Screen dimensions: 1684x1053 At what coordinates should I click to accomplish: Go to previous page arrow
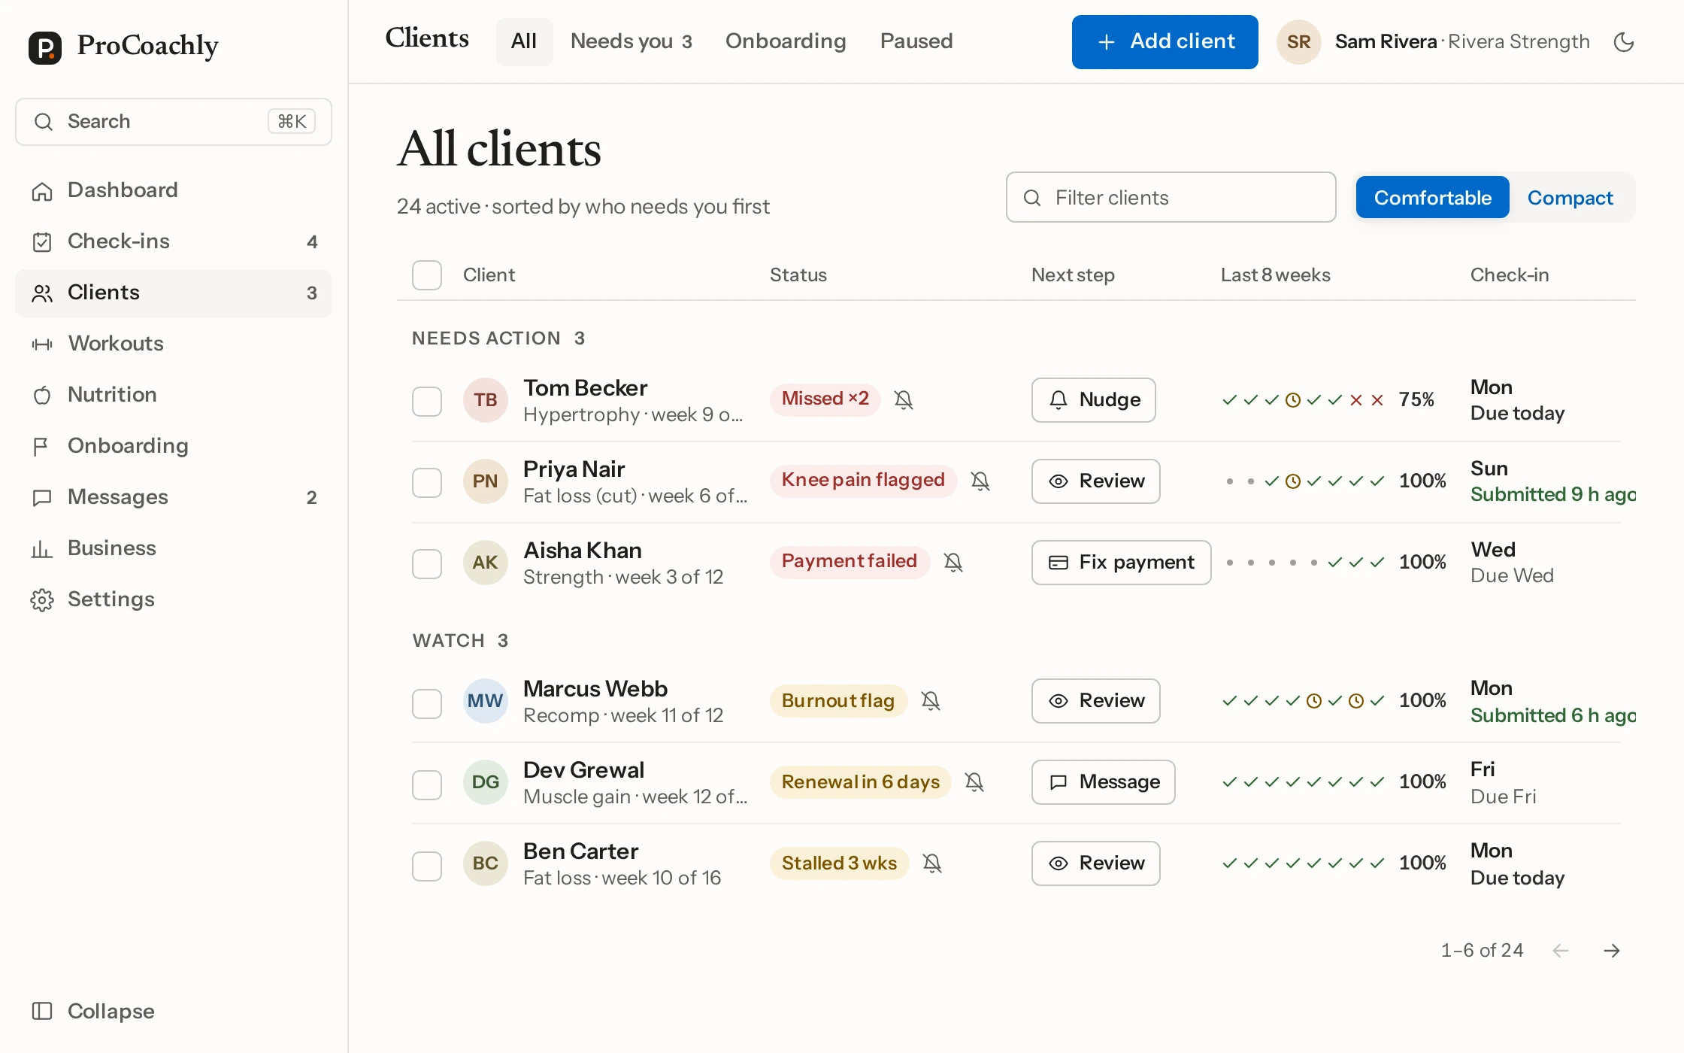(x=1561, y=951)
